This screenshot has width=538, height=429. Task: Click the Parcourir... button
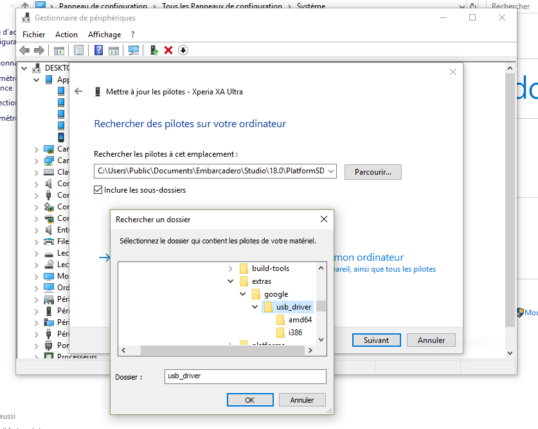[373, 172]
